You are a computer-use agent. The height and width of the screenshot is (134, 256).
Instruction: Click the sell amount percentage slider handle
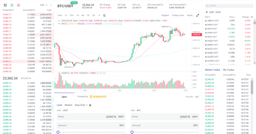[132, 132]
